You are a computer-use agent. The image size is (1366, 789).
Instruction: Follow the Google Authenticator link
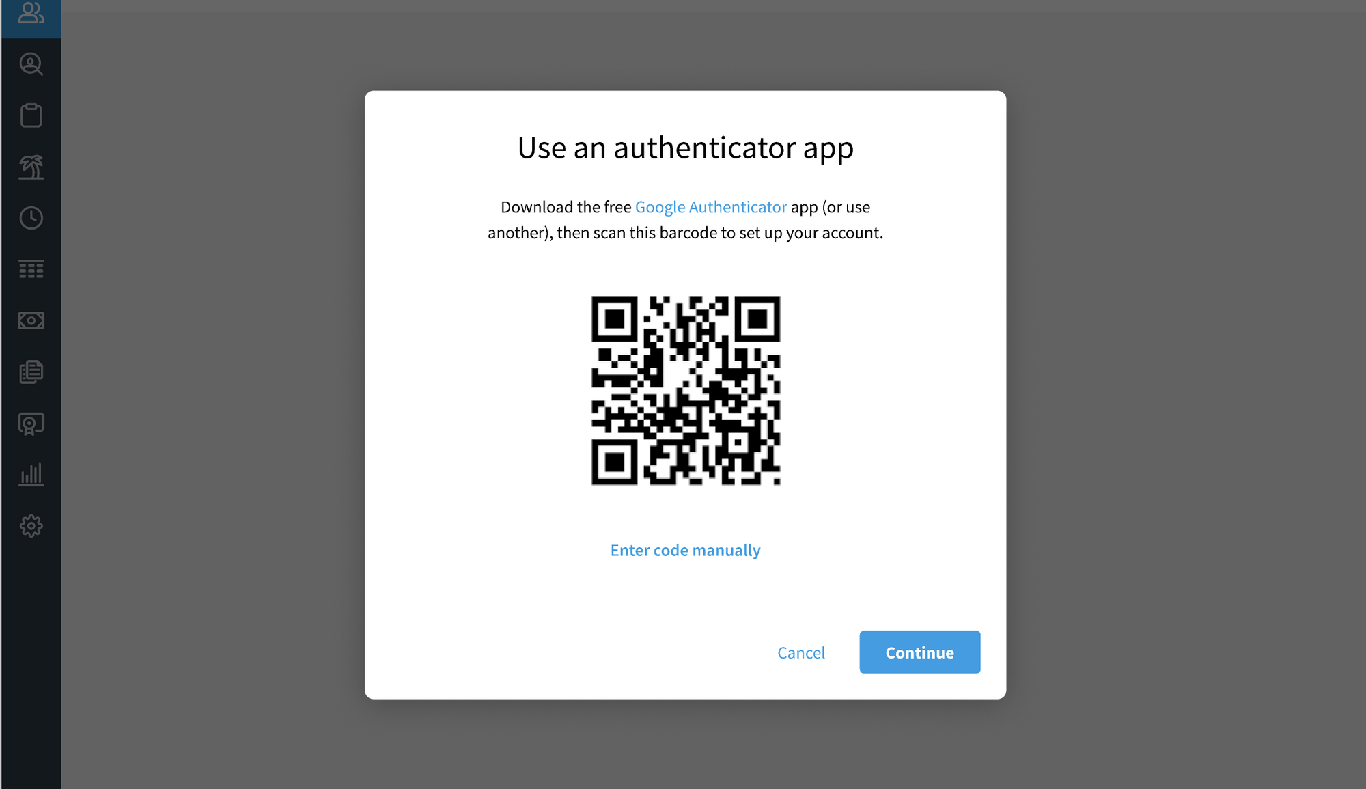tap(710, 207)
